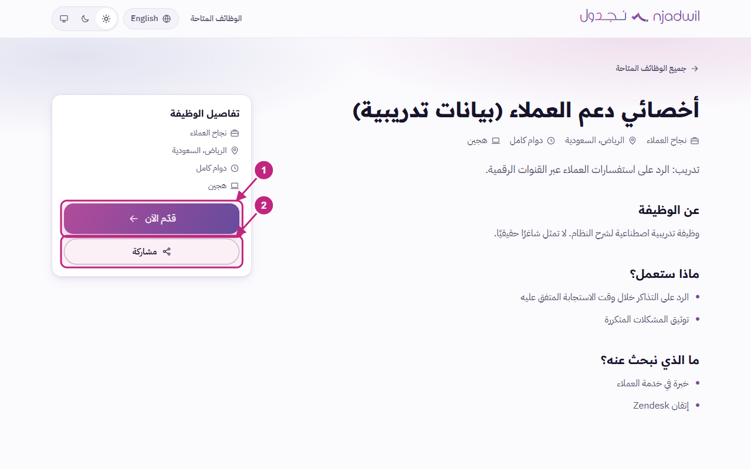Click مشاركة share button
This screenshot has width=751, height=469.
(151, 252)
